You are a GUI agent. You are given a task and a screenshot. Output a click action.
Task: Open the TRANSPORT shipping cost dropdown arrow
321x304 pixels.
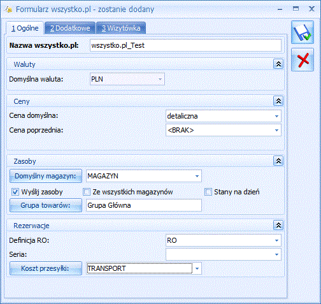tap(197, 269)
